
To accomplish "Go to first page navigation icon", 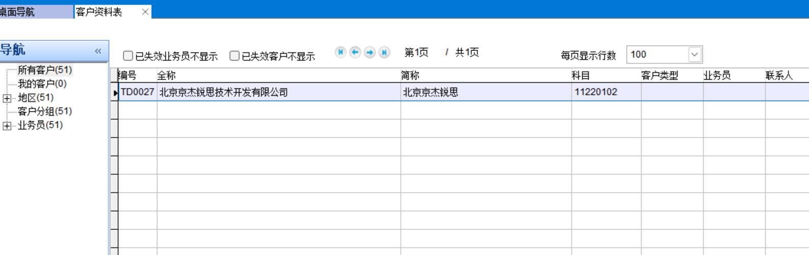I will click(x=341, y=53).
